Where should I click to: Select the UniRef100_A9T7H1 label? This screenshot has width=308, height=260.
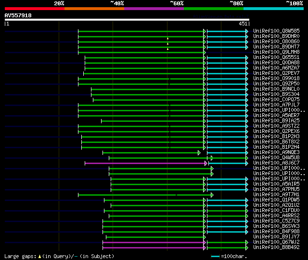(276, 195)
